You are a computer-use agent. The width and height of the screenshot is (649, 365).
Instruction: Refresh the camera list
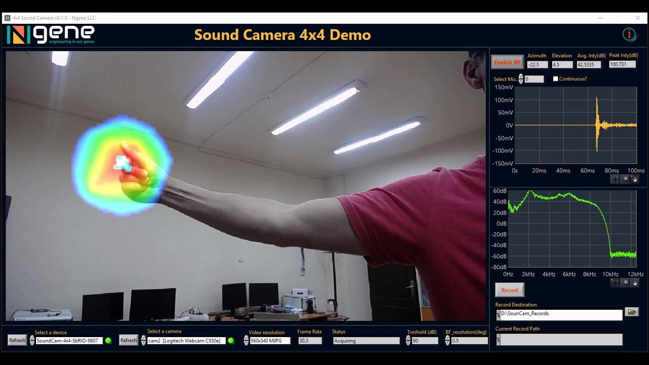coord(128,341)
